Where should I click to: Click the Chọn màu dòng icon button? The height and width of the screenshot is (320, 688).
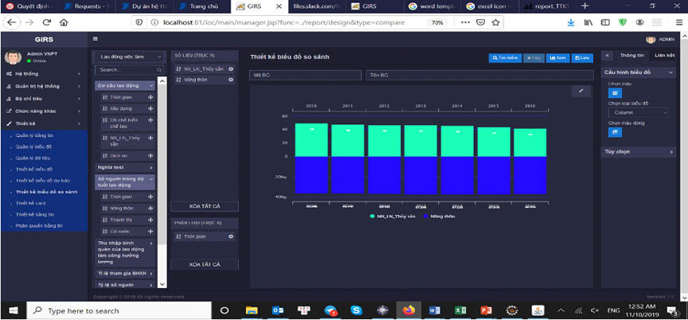click(x=615, y=132)
